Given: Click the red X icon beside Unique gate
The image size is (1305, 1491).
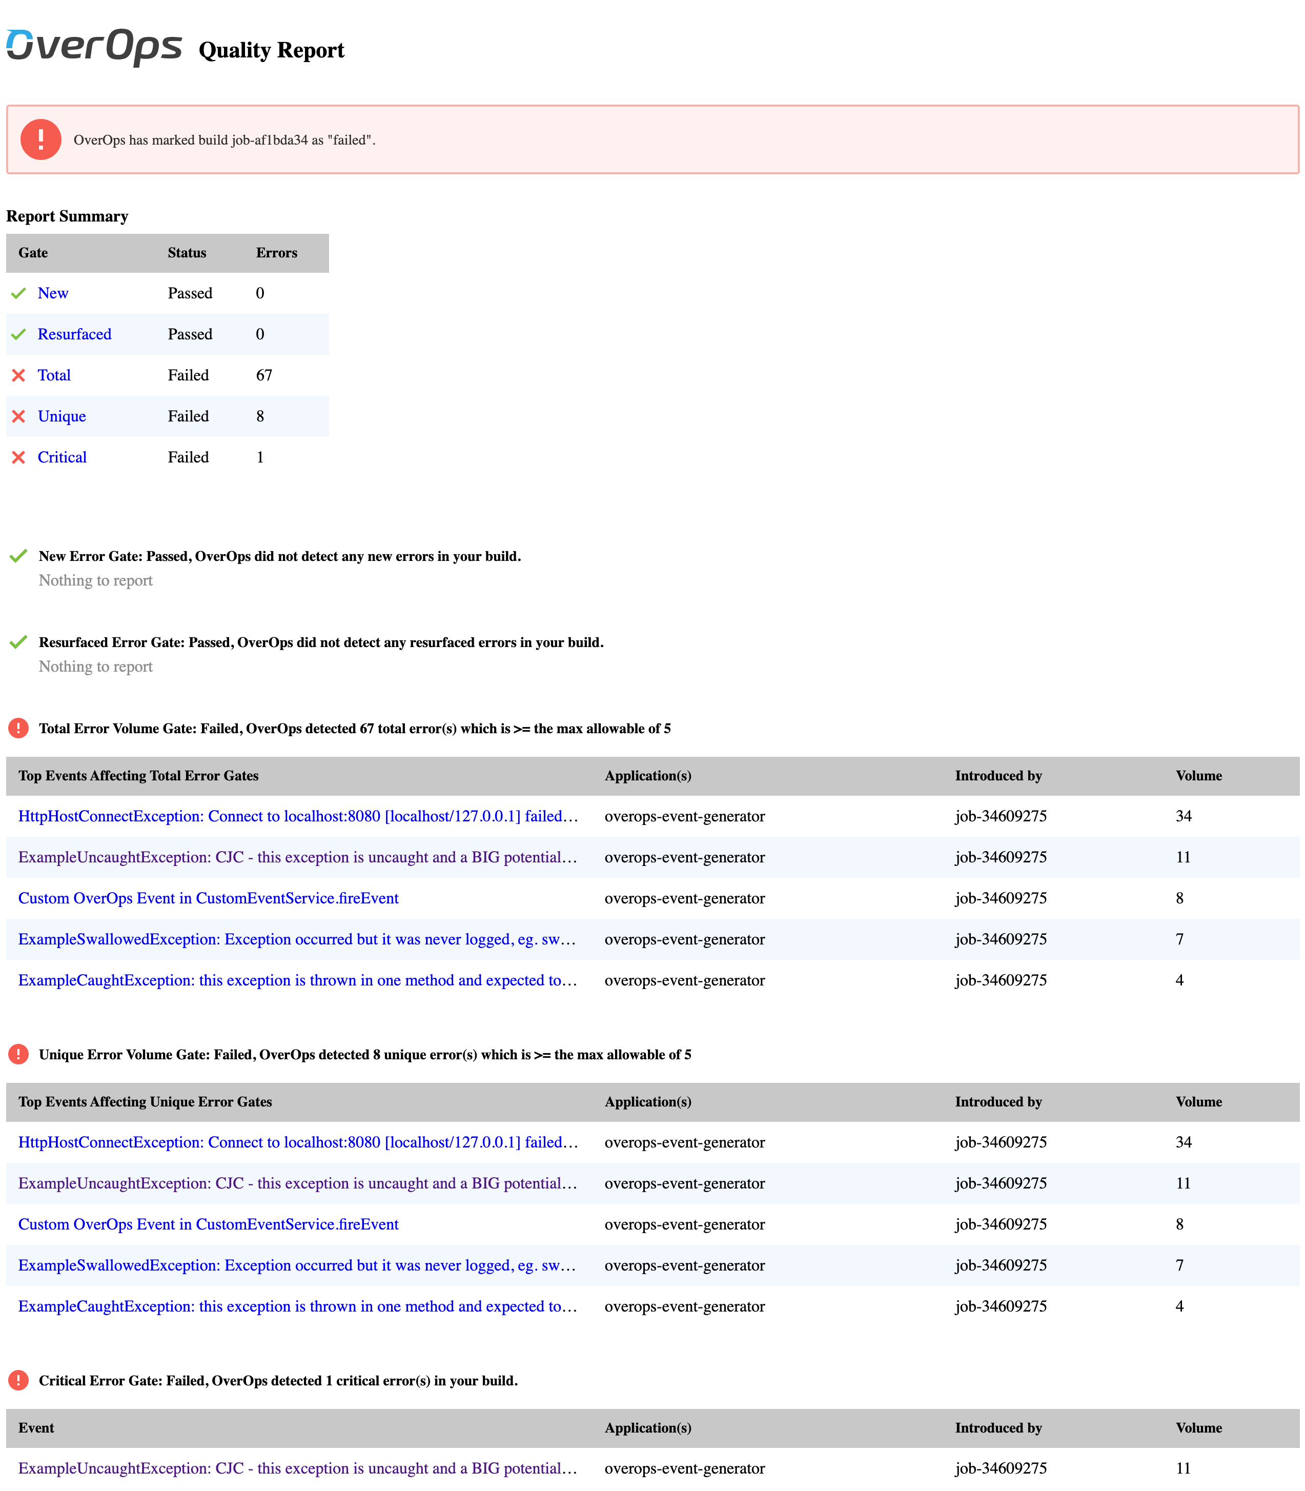Looking at the screenshot, I should pyautogui.click(x=19, y=416).
